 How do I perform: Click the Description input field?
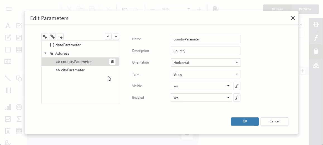click(x=205, y=51)
